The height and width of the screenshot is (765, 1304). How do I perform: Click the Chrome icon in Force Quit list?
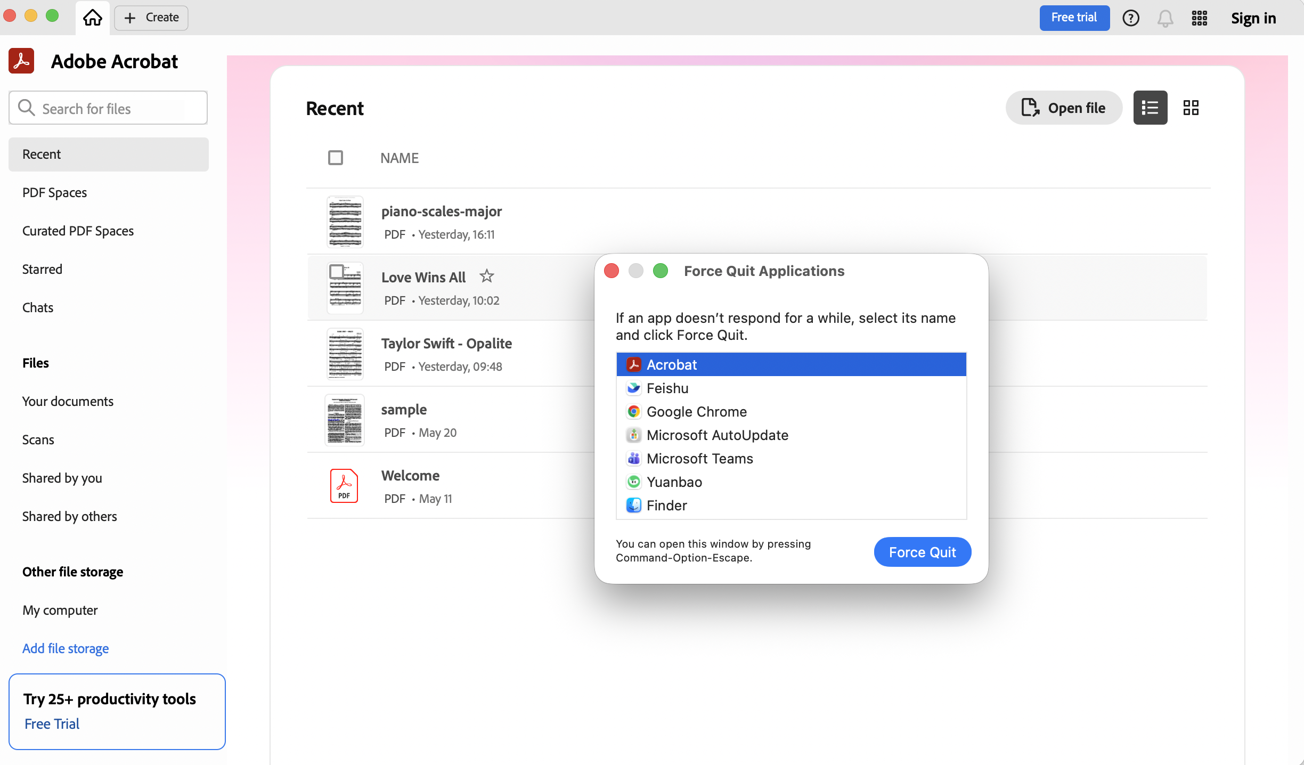633,411
